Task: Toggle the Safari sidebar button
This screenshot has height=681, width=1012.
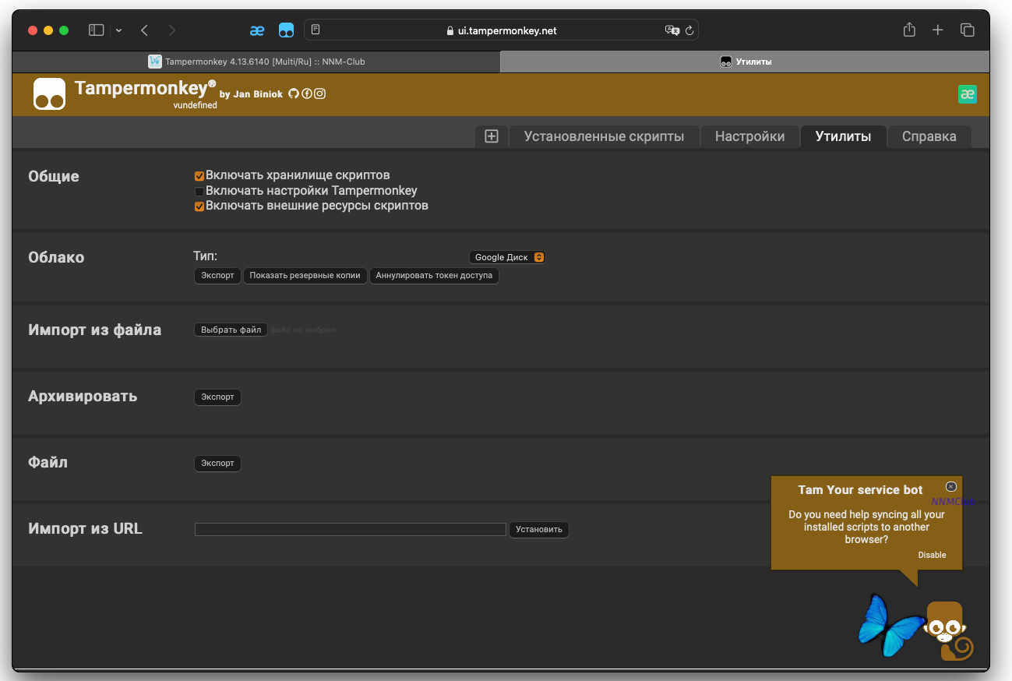Action: (97, 30)
